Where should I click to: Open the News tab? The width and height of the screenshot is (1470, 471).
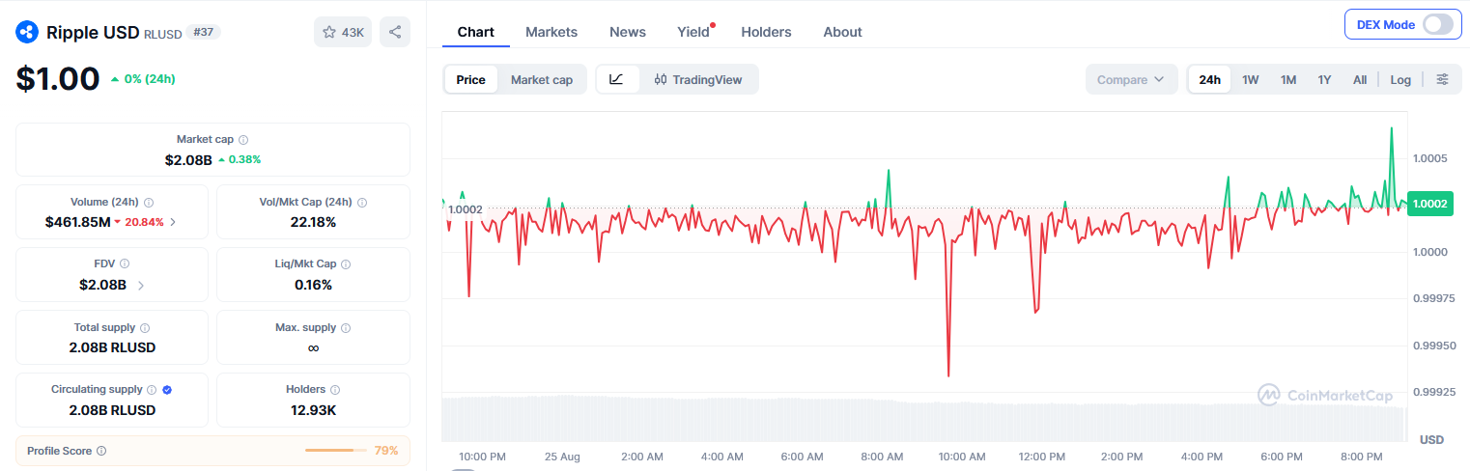point(628,32)
